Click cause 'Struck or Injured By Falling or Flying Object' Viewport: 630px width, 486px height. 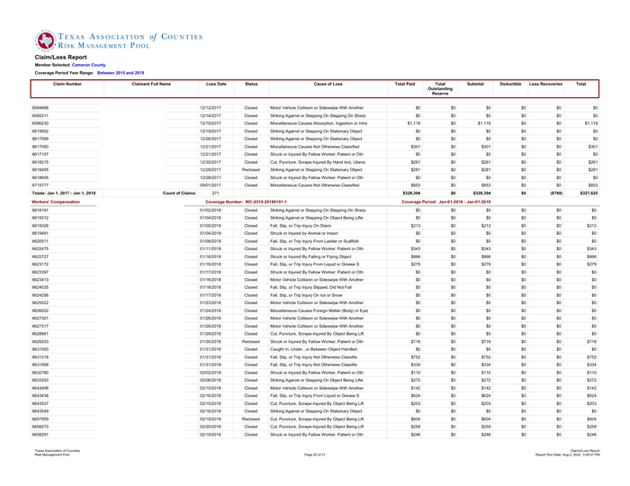click(310, 256)
